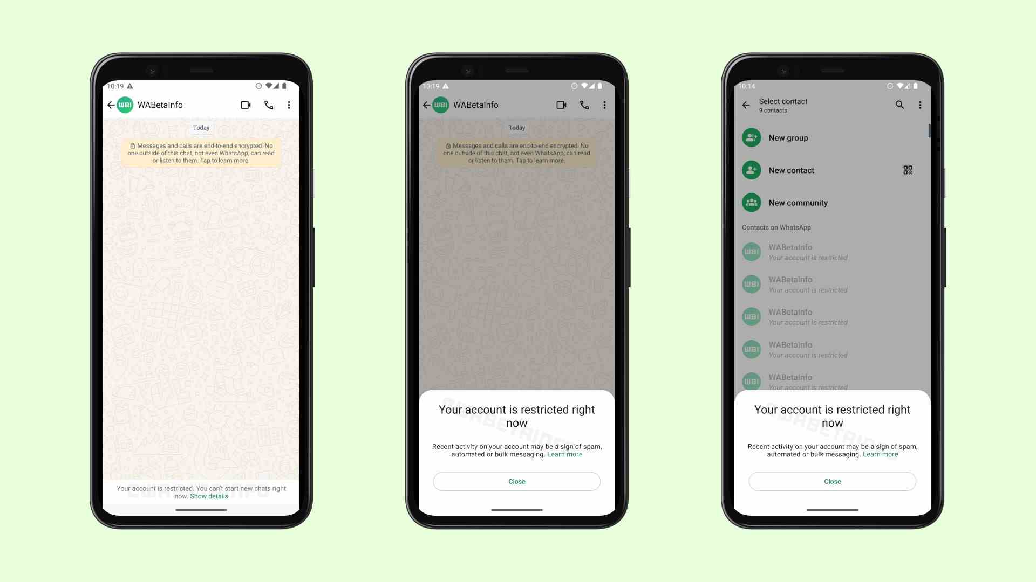The height and width of the screenshot is (582, 1036).
Task: Click the search icon on Select contact screen
Action: coord(898,105)
